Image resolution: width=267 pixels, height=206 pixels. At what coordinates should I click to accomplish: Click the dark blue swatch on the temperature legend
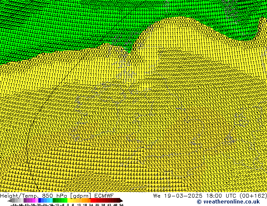click(x=40, y=200)
